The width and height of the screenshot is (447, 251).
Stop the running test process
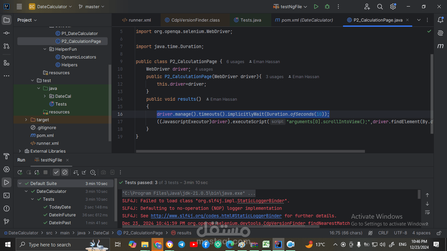click(x=45, y=172)
